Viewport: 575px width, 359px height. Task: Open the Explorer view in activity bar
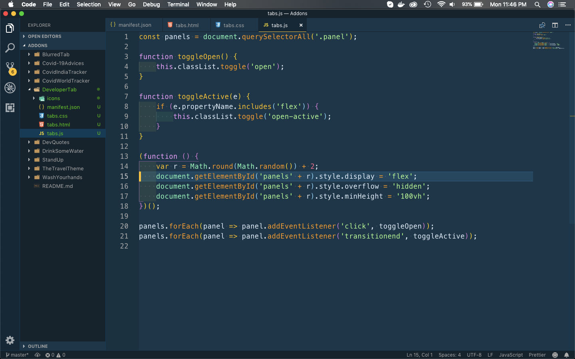pos(10,28)
